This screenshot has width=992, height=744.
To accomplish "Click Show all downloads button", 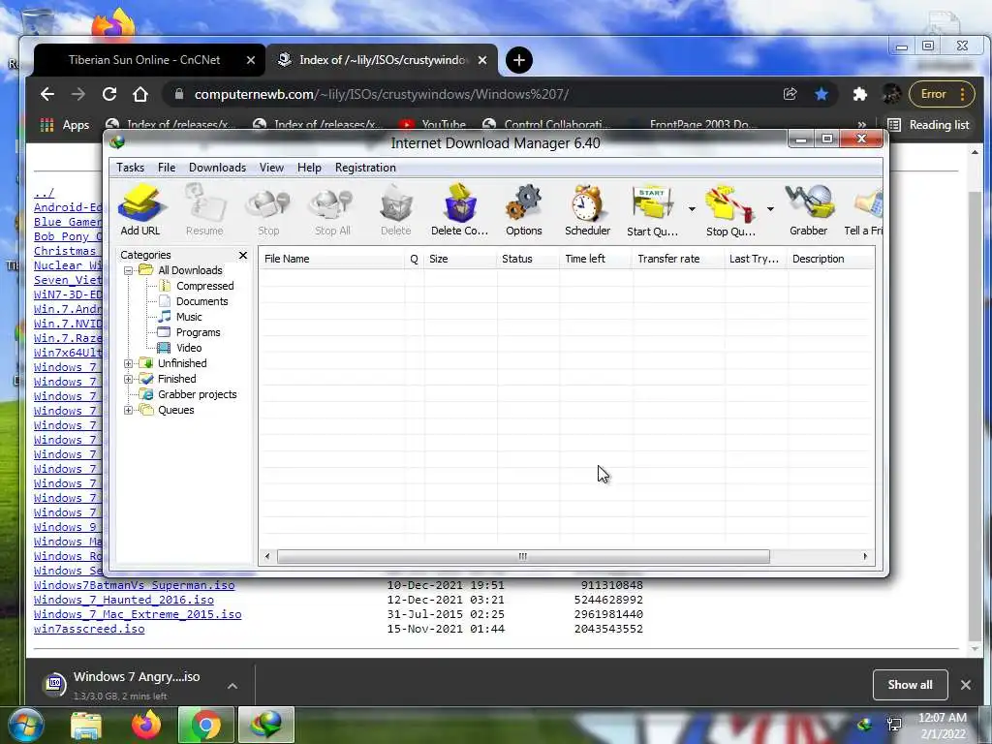I will pos(910,685).
